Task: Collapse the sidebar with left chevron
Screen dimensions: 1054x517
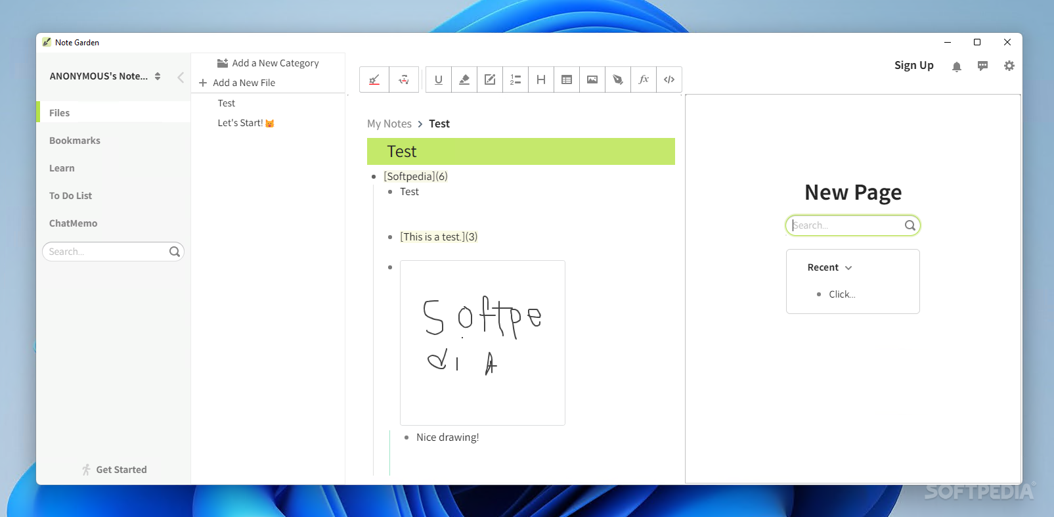Action: pyautogui.click(x=181, y=77)
